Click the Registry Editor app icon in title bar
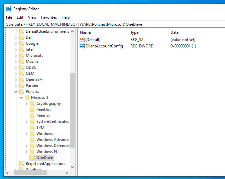Image resolution: width=225 pixels, height=179 pixels. pyautogui.click(x=9, y=9)
